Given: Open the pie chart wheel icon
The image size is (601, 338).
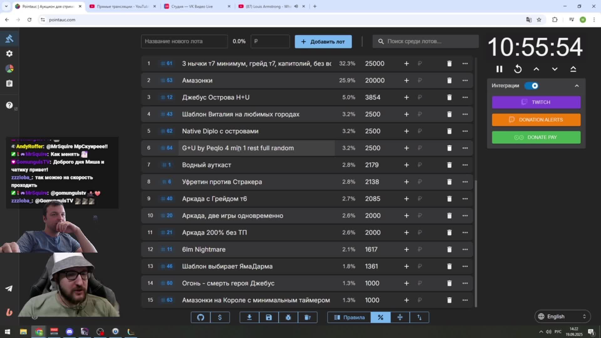Looking at the screenshot, I should (9, 69).
